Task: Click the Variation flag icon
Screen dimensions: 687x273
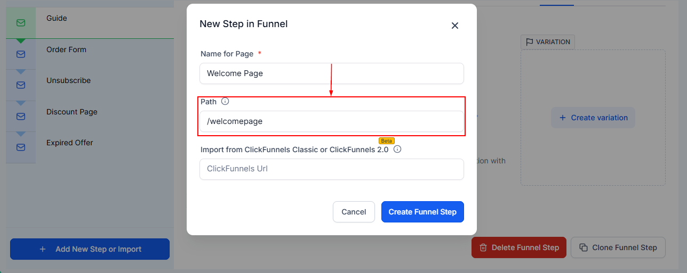Action: [530, 42]
